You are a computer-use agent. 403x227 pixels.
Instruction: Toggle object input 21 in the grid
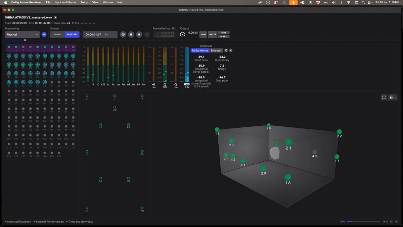pyautogui.click(x=9, y=64)
